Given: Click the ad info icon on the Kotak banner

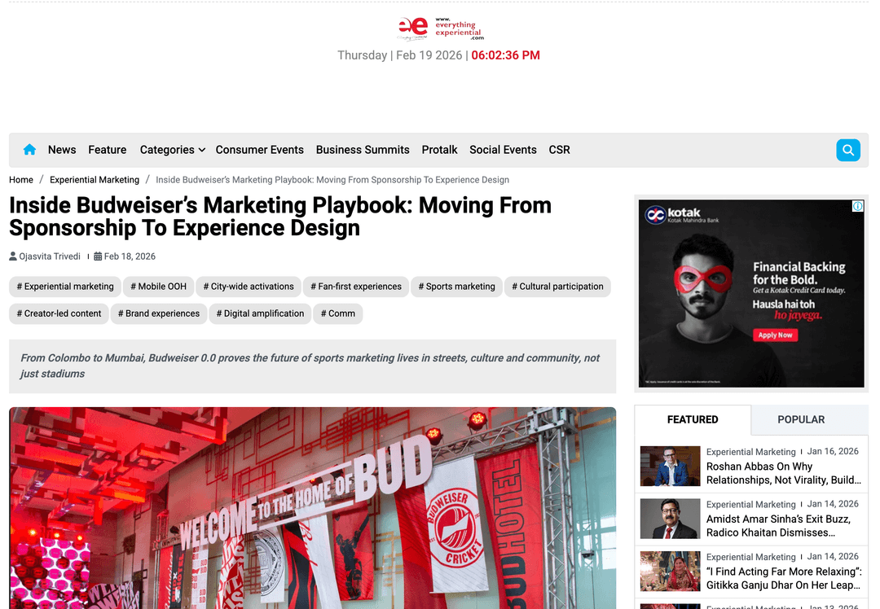Looking at the screenshot, I should click(x=856, y=206).
